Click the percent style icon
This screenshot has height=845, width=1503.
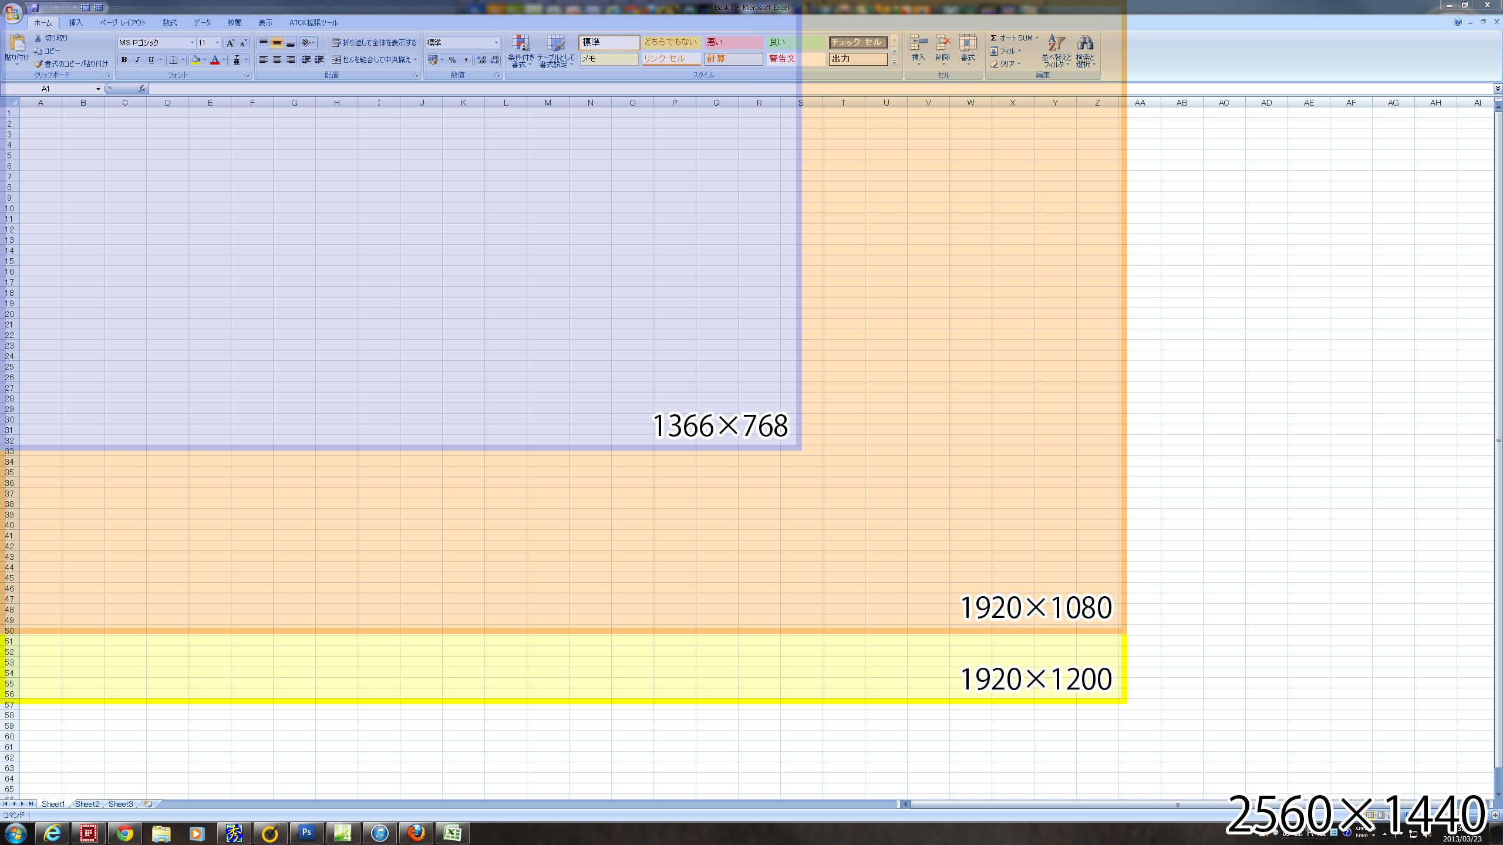[452, 60]
